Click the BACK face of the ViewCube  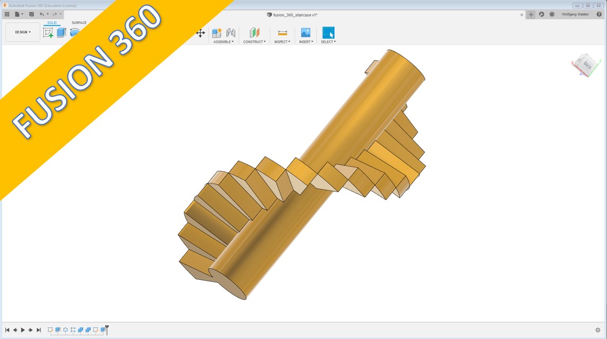587,65
